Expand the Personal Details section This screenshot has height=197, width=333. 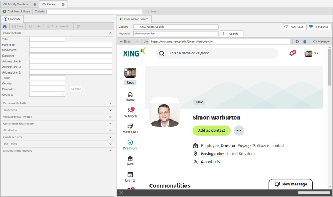57,103
